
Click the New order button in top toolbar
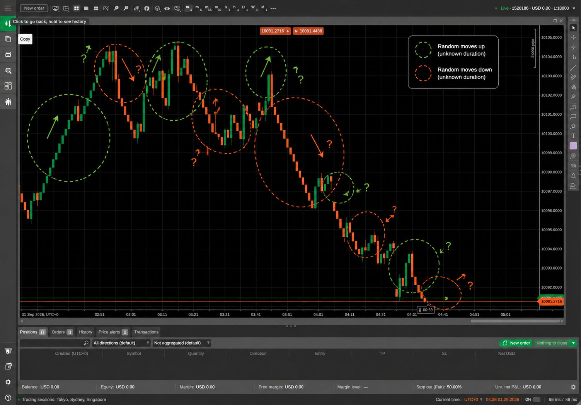pyautogui.click(x=34, y=8)
